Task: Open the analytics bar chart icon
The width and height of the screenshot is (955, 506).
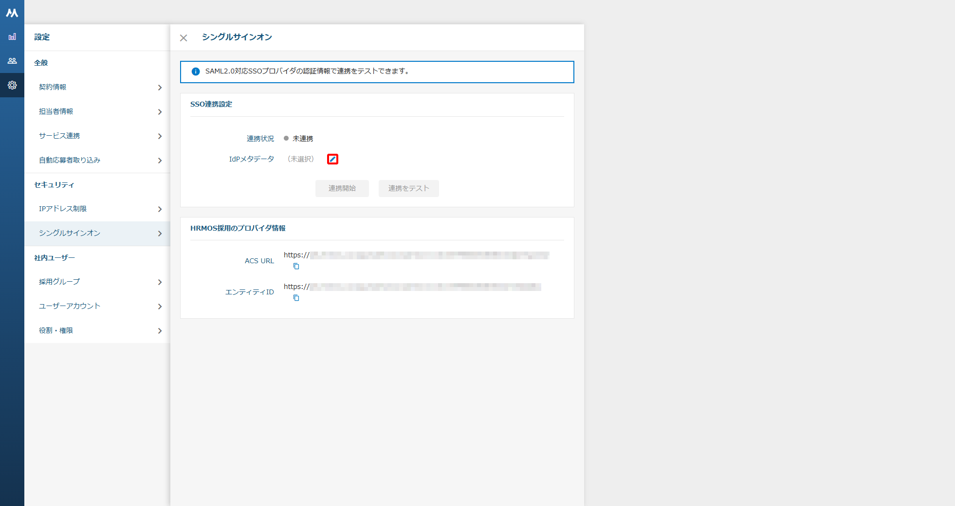Action: click(x=12, y=36)
